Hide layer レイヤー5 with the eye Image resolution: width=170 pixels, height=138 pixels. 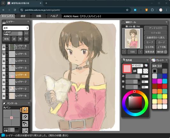click(x=4, y=54)
